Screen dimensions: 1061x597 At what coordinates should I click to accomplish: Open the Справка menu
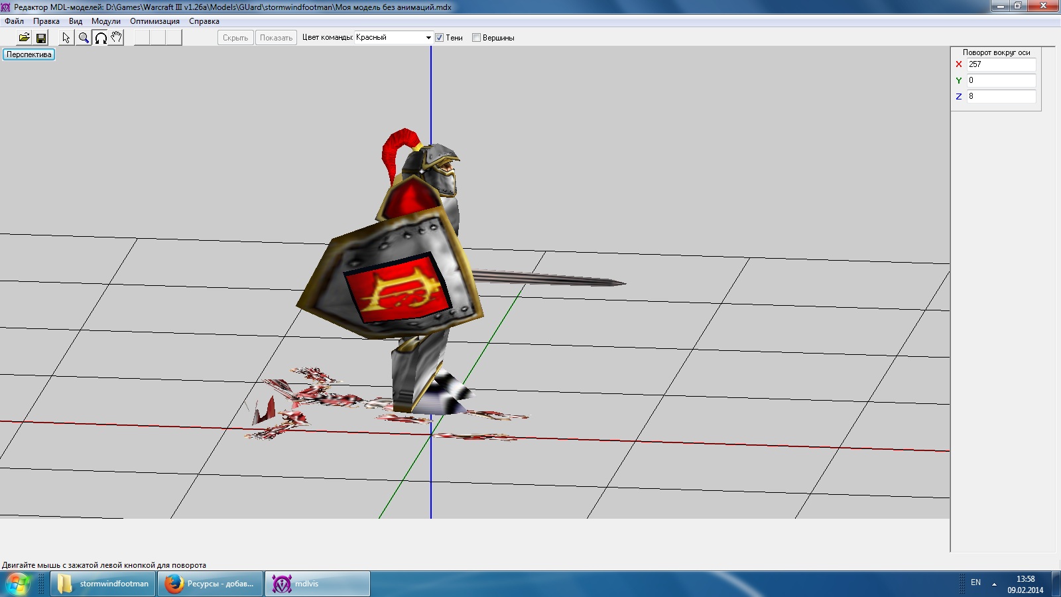pos(204,21)
